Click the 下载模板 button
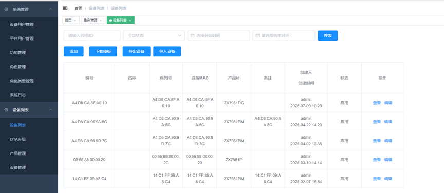This screenshot has height=193, width=444. point(103,51)
